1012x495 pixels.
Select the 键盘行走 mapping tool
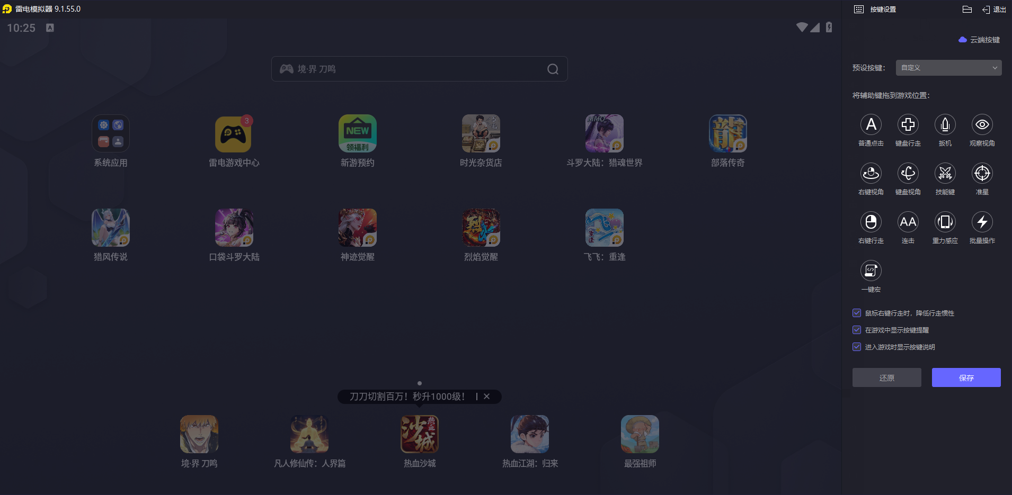(908, 124)
